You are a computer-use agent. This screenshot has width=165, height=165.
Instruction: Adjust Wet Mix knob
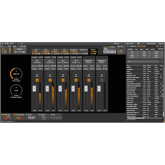121,51
